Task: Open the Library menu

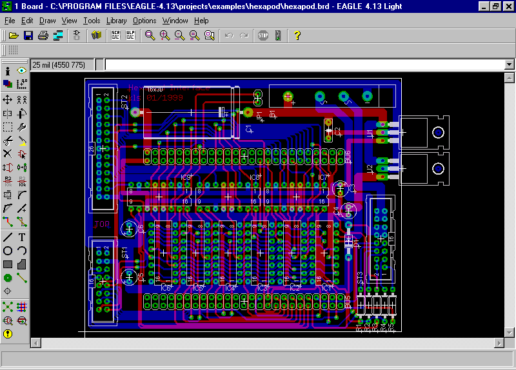Action: (x=116, y=21)
